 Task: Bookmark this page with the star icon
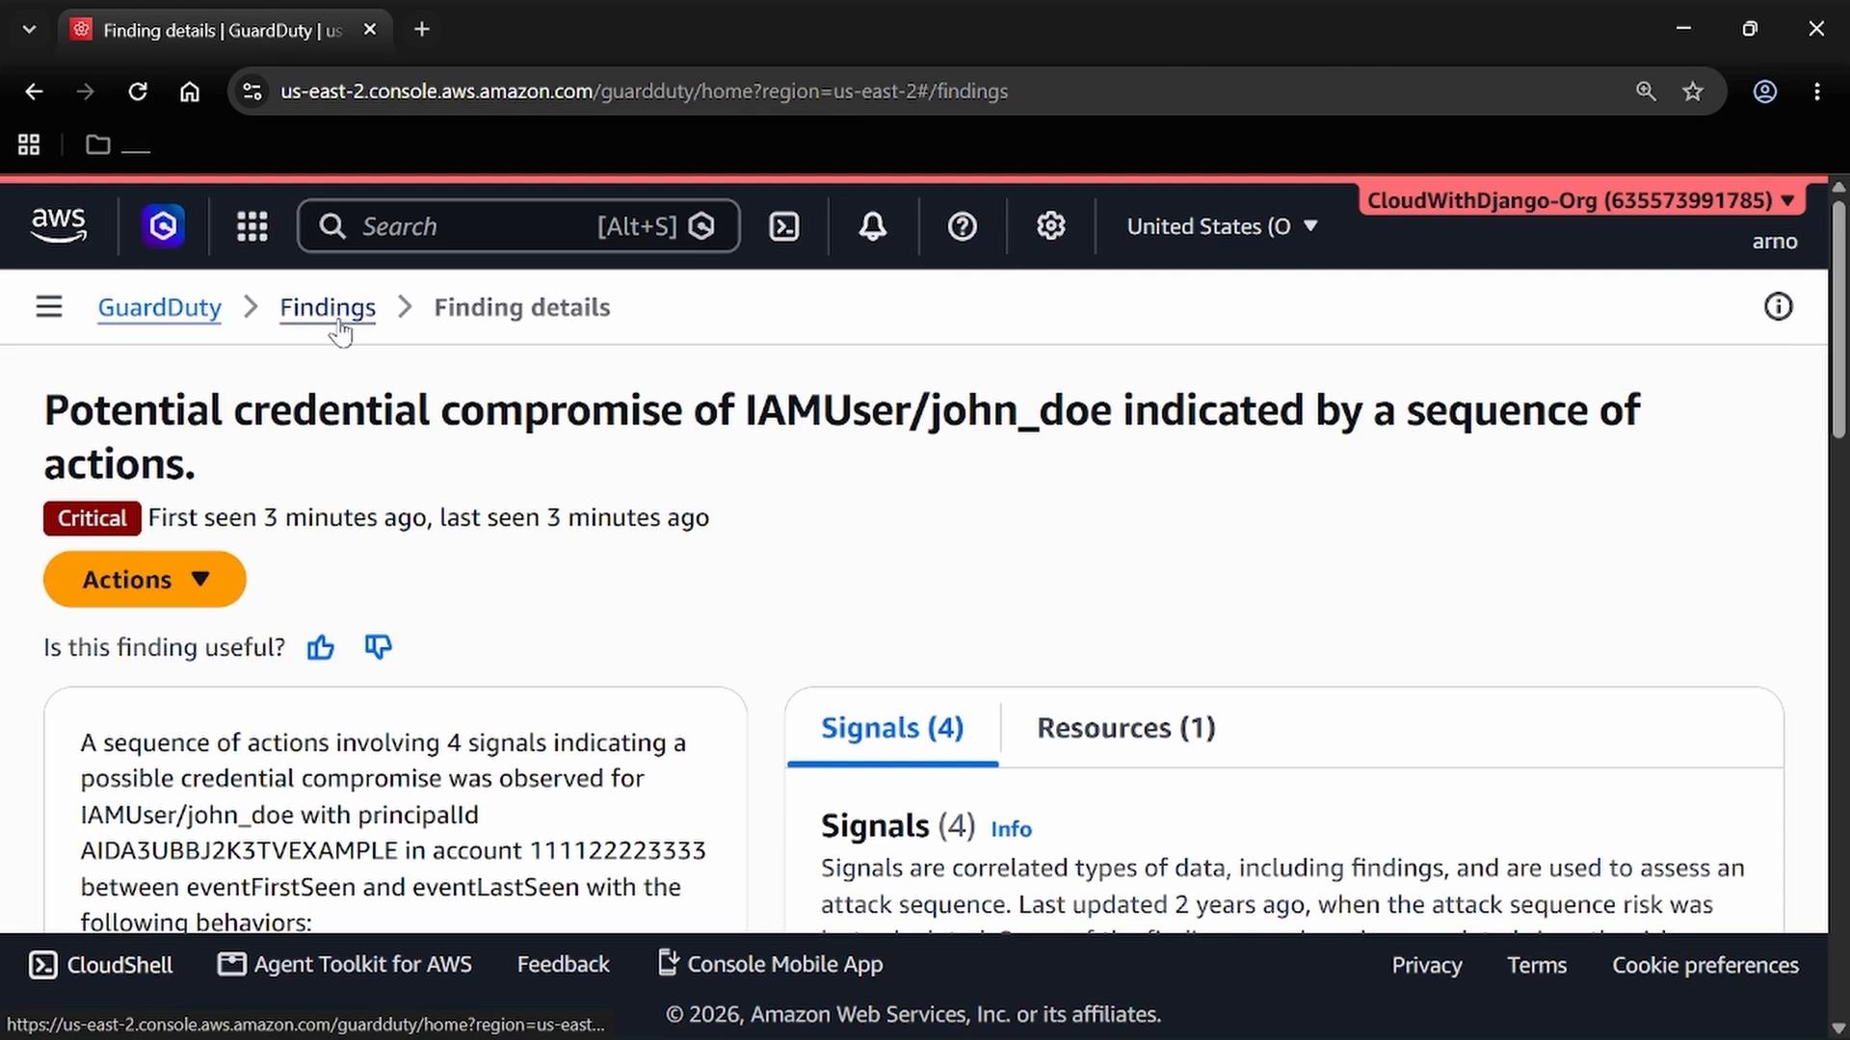point(1693,91)
